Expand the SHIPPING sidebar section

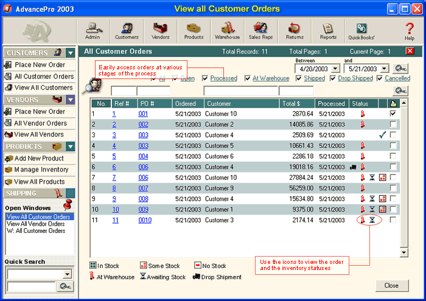click(71, 193)
